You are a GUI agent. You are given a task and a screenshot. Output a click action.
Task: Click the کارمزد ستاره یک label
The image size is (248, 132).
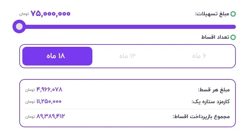pyautogui.click(x=211, y=101)
